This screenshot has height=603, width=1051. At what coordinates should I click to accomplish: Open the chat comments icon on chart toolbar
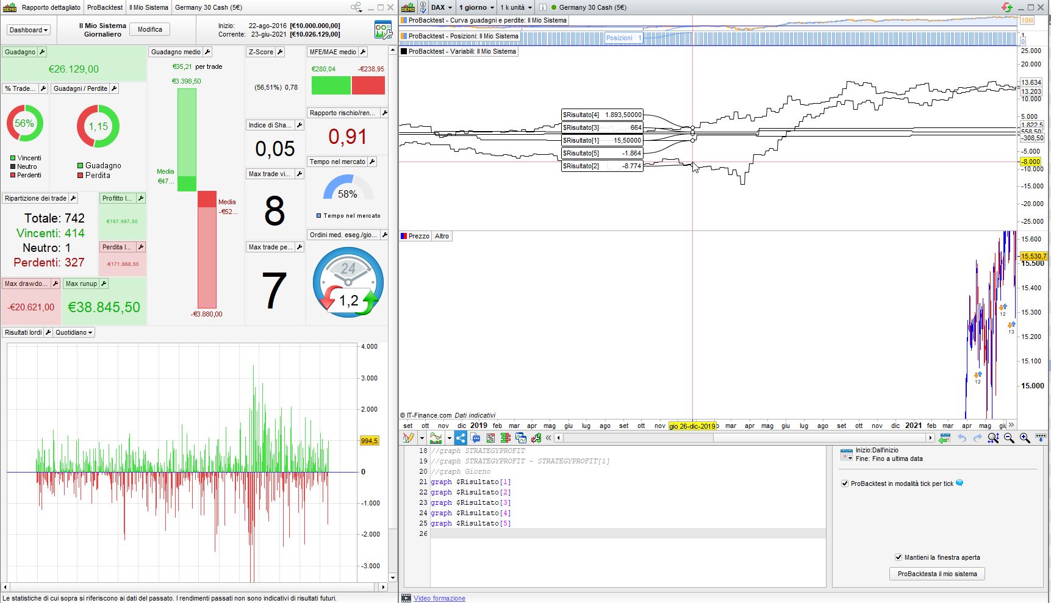pyautogui.click(x=476, y=438)
